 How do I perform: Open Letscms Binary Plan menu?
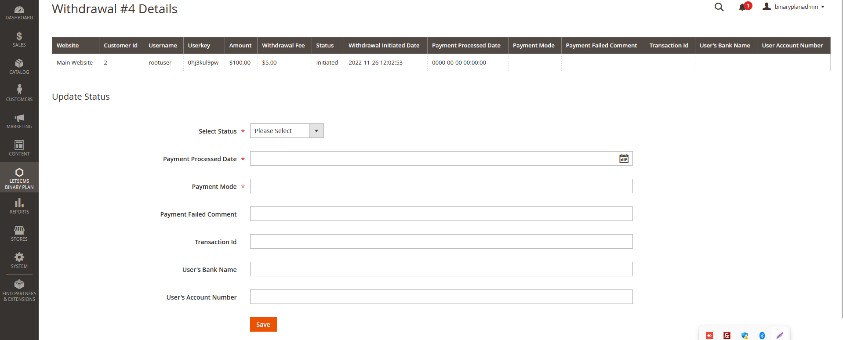tap(19, 178)
